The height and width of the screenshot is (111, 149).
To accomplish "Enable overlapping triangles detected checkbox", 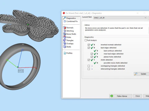I will 89,66.
